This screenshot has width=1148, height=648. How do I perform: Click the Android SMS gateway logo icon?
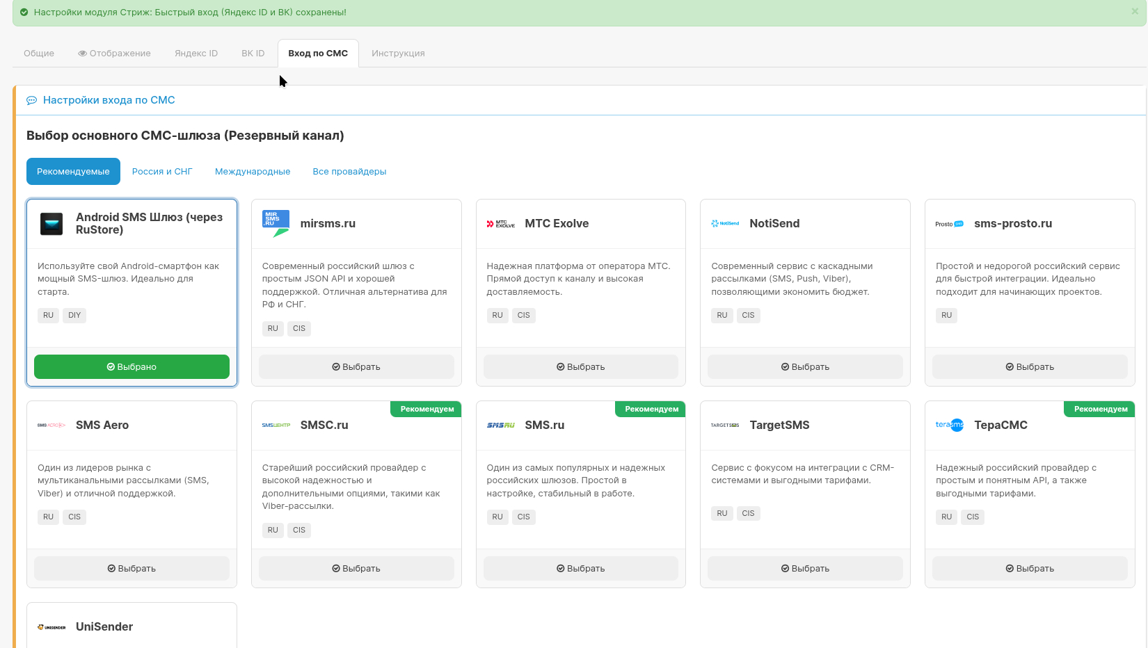point(51,224)
